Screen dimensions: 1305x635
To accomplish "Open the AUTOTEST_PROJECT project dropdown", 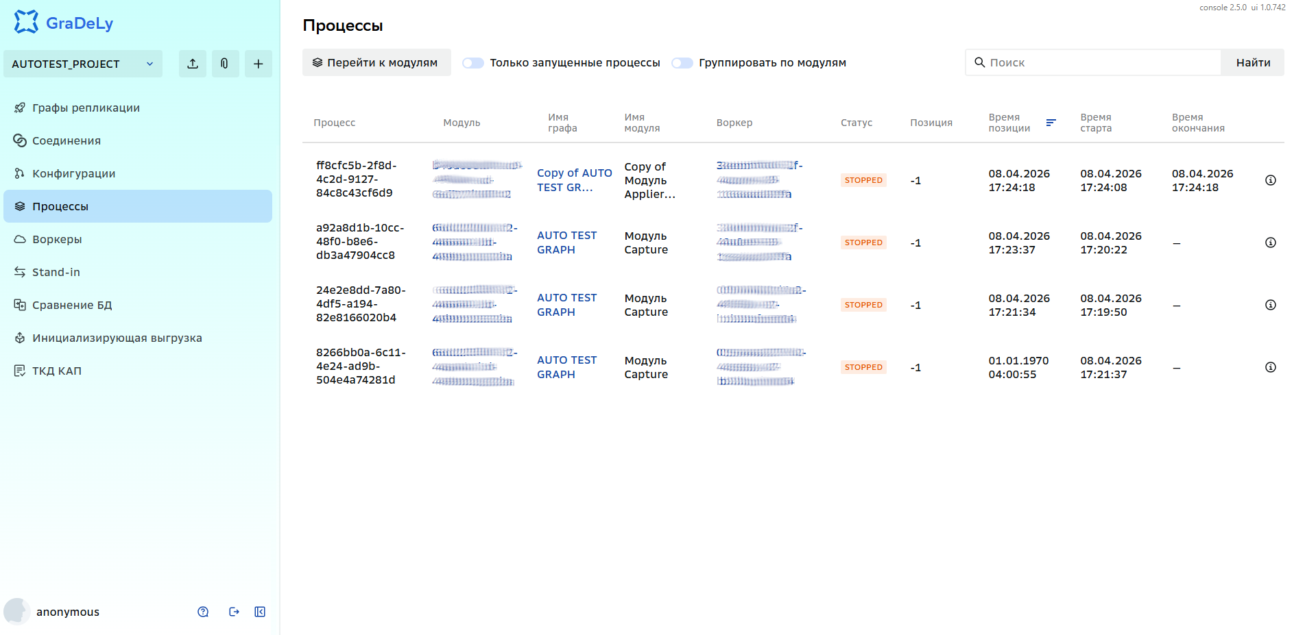I will 83,64.
